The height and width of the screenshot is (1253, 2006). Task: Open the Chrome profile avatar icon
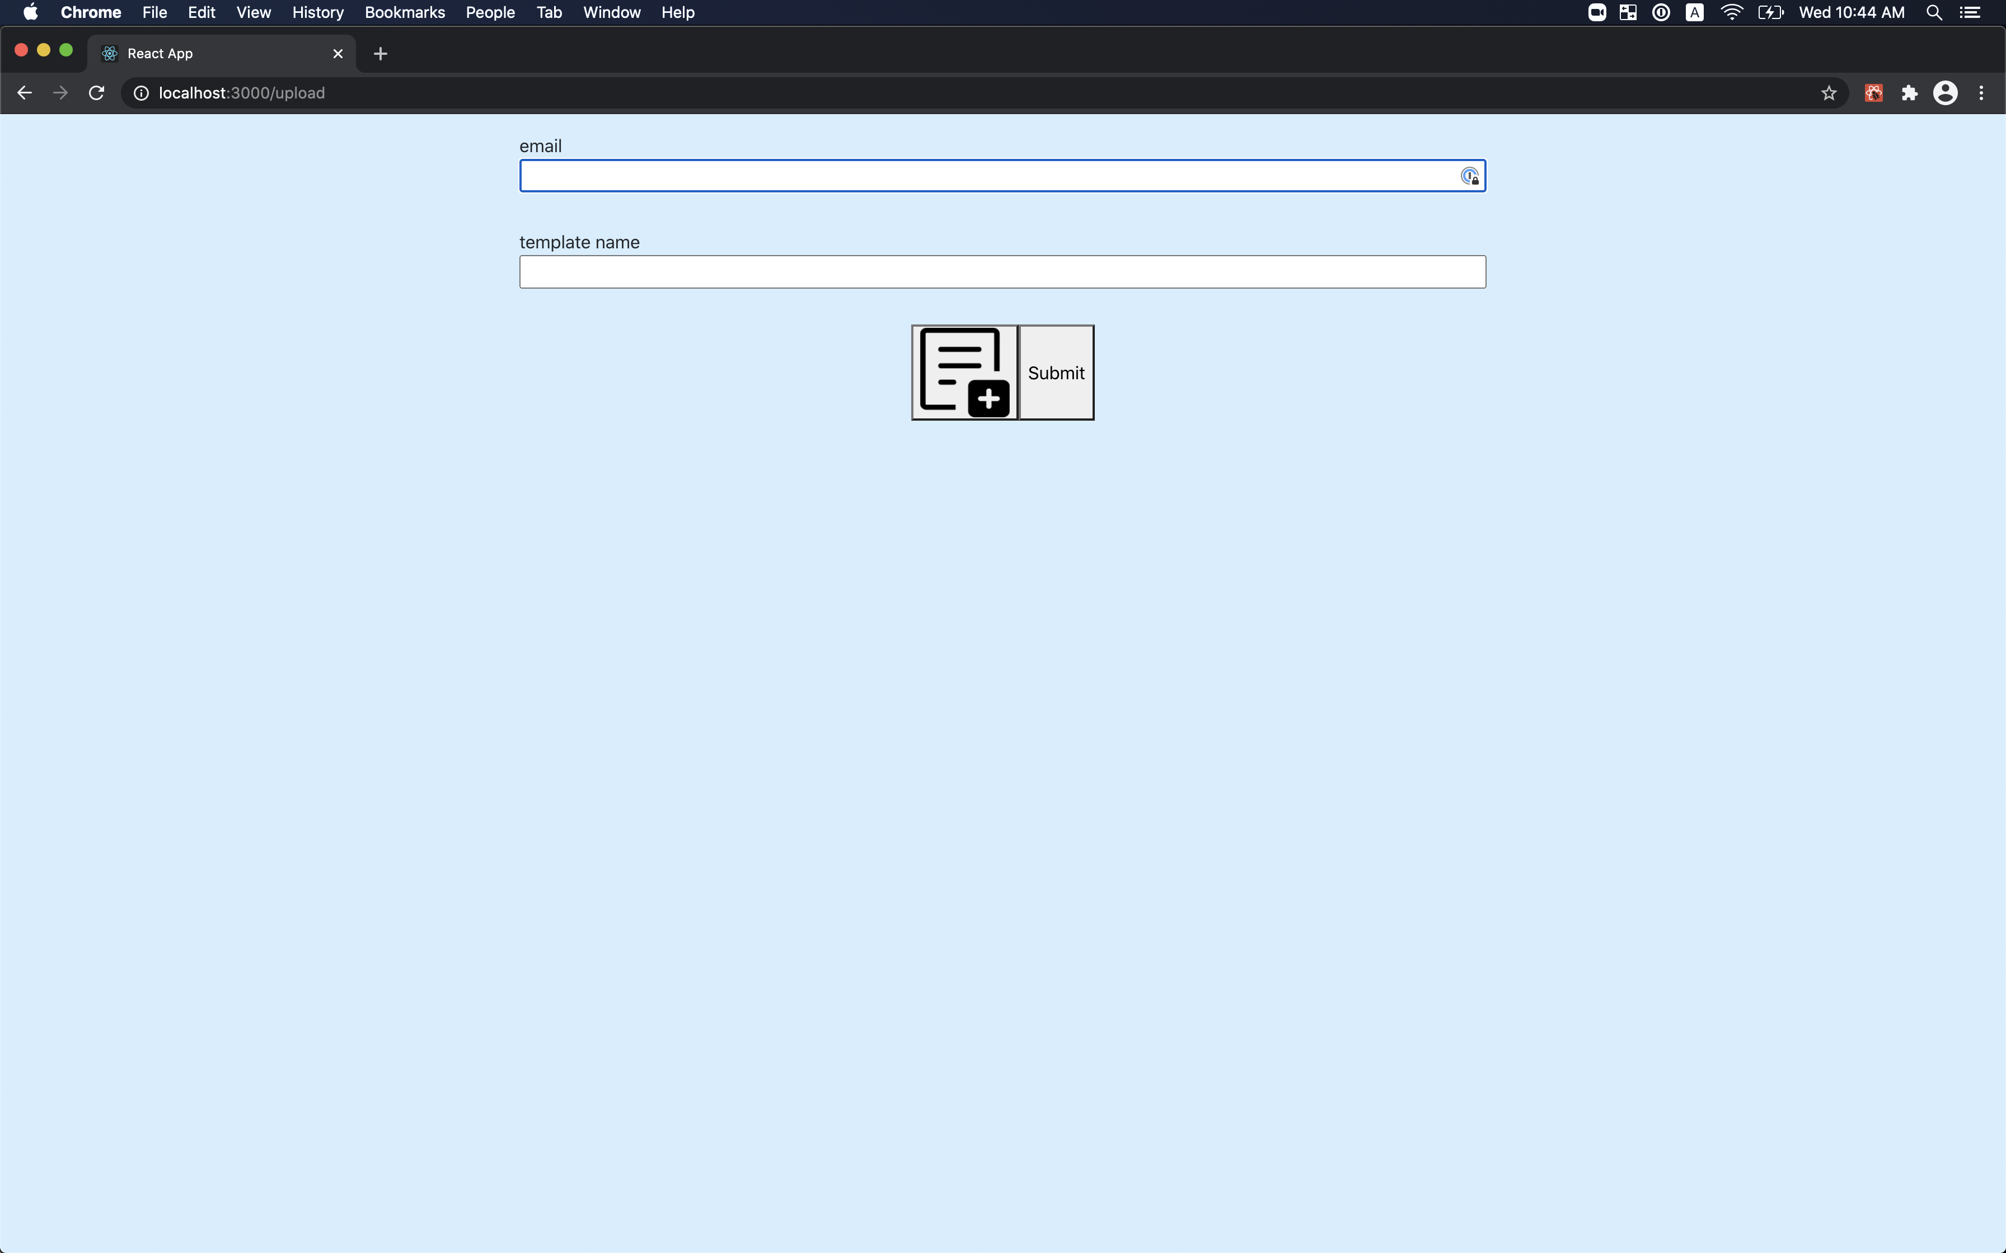tap(1944, 93)
